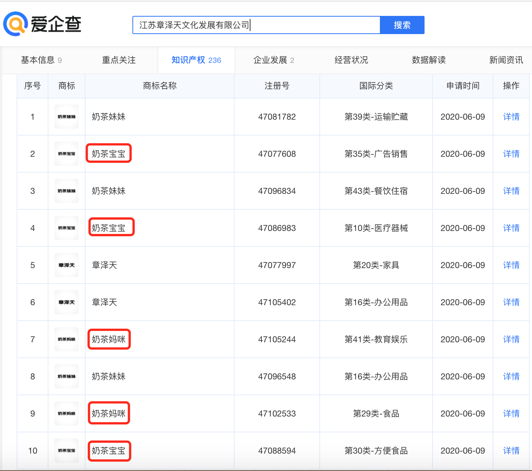Image resolution: width=532 pixels, height=471 pixels.
Task: View 详情 for registration 47086983
Action: (x=511, y=228)
